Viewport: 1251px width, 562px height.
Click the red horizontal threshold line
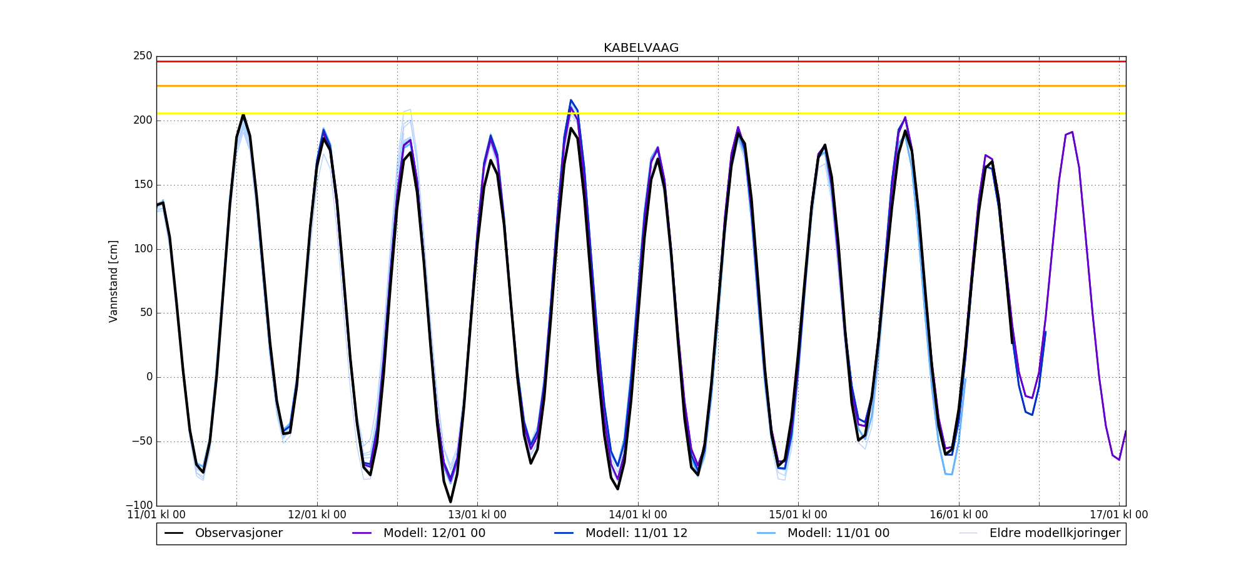click(x=641, y=61)
